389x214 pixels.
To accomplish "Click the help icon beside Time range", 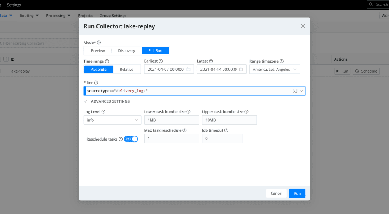I will [x=107, y=61].
